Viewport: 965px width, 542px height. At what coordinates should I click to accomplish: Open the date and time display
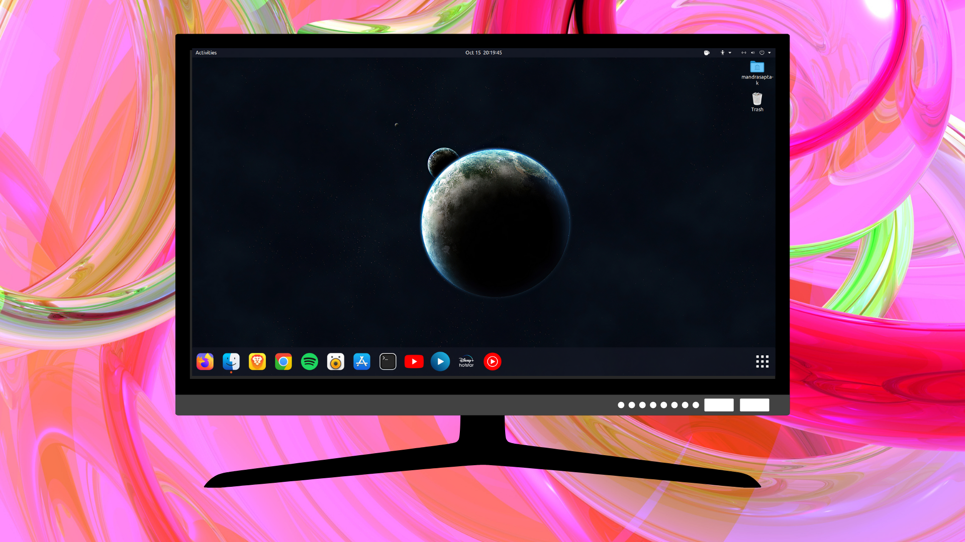tap(483, 53)
